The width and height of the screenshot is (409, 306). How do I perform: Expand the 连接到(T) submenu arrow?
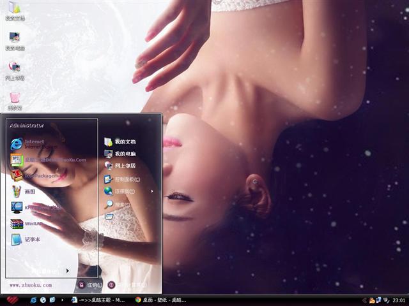click(152, 191)
